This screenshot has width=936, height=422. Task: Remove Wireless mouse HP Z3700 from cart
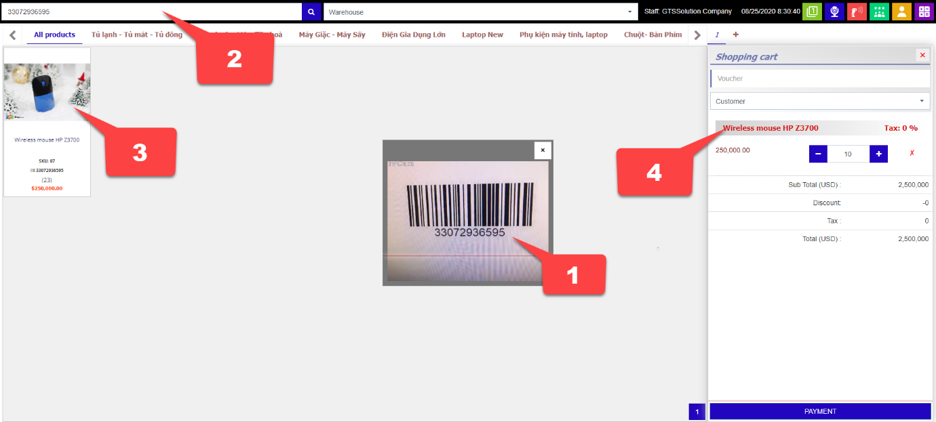point(912,154)
